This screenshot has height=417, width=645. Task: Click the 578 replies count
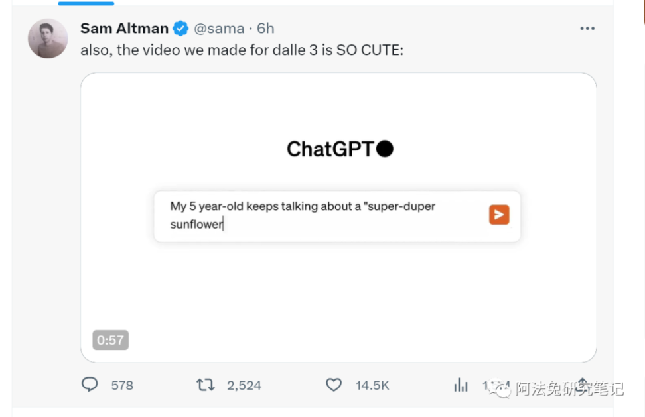coord(122,385)
